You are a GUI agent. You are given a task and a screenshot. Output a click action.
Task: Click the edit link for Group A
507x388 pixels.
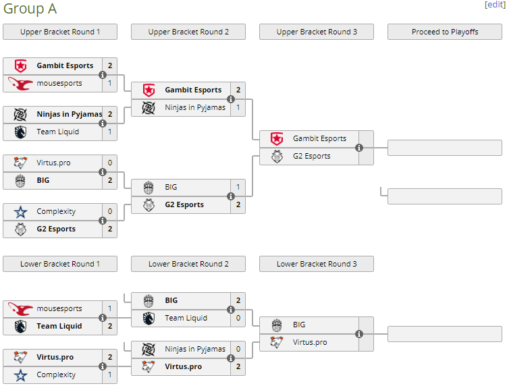[495, 5]
